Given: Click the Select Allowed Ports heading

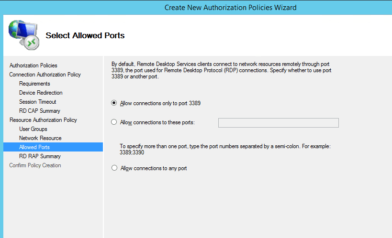Looking at the screenshot, I should (x=85, y=35).
